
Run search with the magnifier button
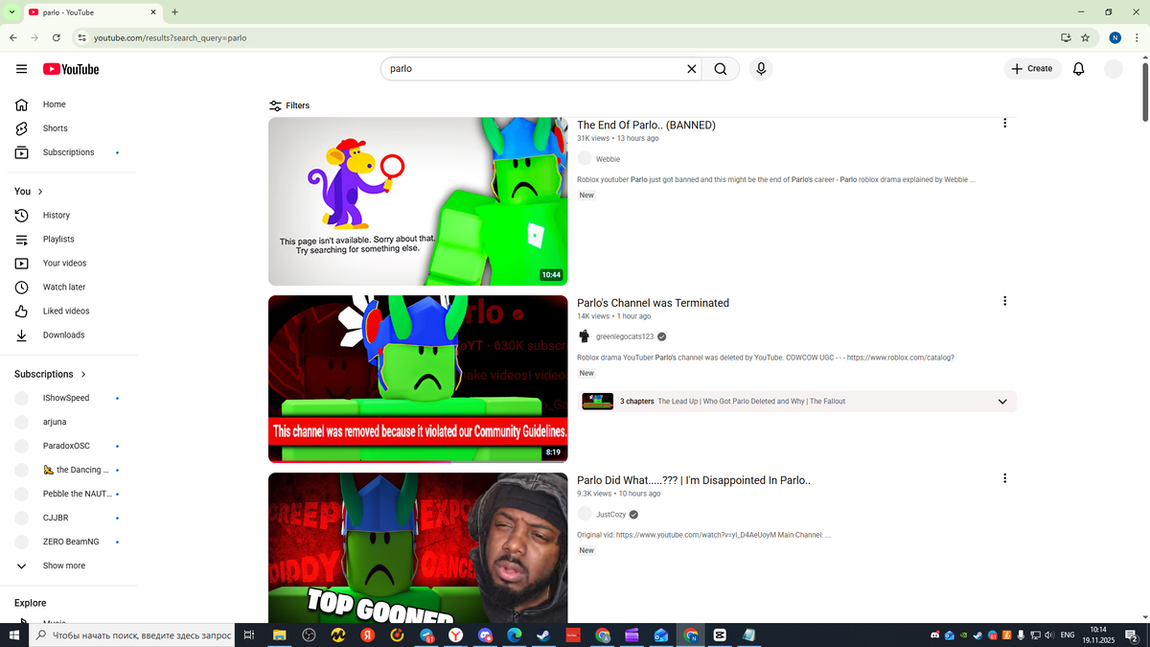(x=721, y=69)
